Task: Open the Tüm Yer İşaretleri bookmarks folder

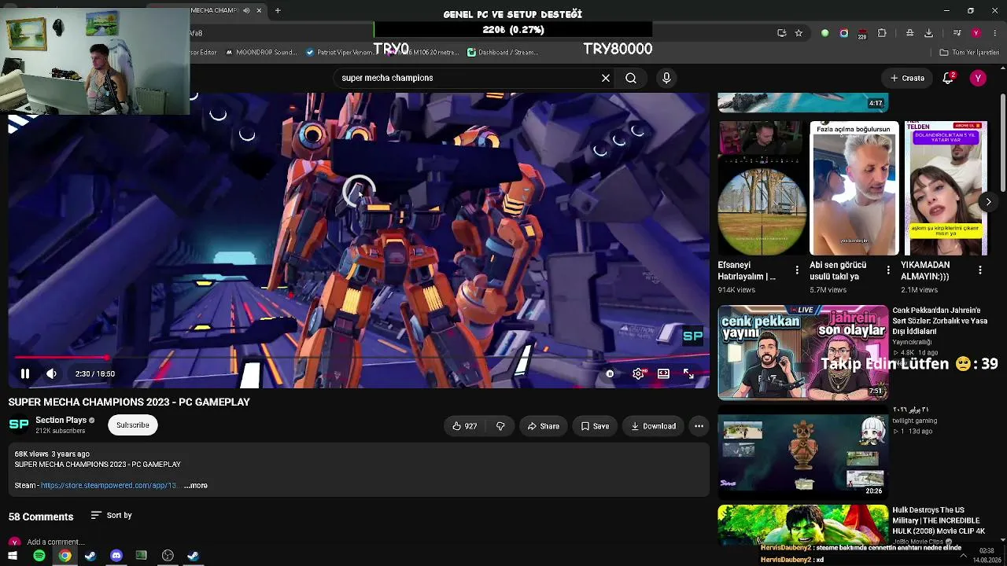Action: (969, 53)
